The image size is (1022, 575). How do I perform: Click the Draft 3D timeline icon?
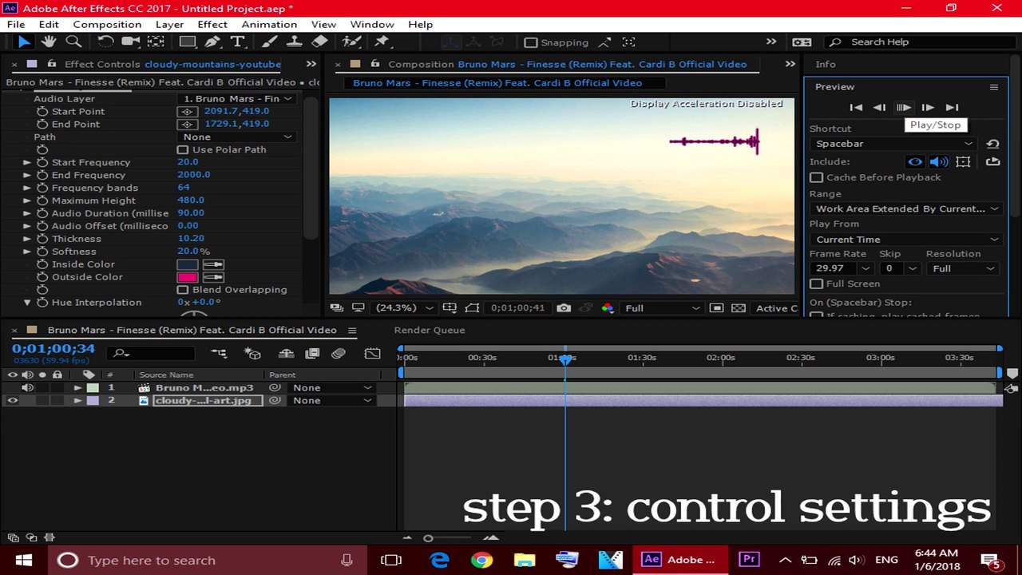252,353
